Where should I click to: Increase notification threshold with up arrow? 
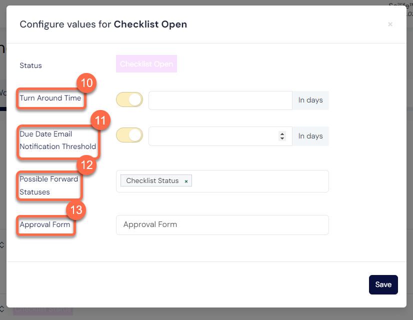(x=282, y=134)
